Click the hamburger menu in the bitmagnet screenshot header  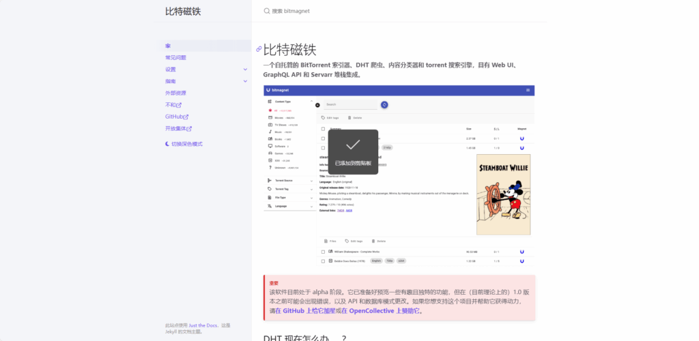pyautogui.click(x=528, y=90)
